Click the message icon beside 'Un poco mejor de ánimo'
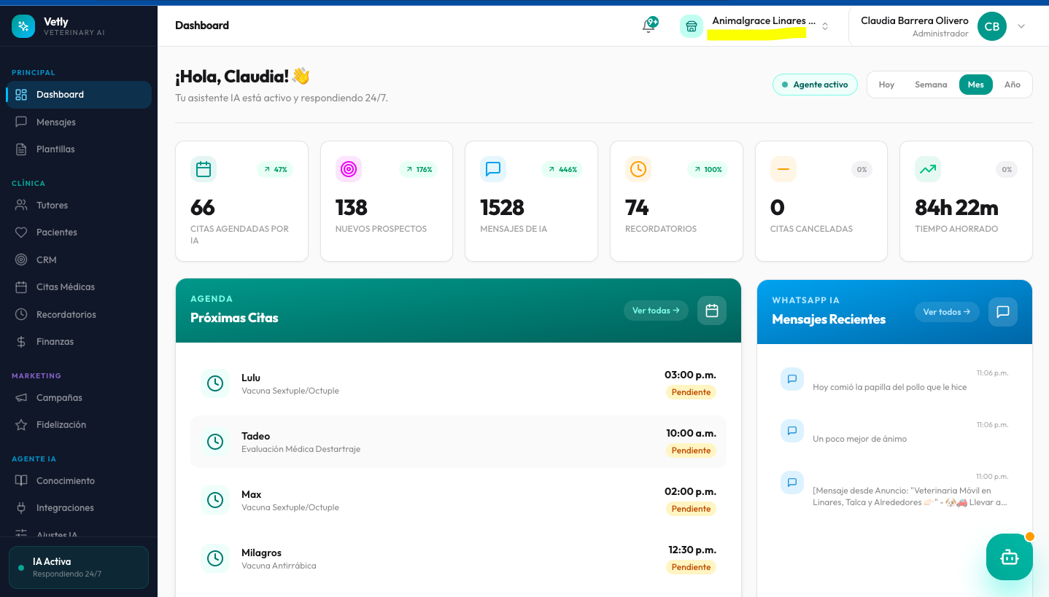 792,431
